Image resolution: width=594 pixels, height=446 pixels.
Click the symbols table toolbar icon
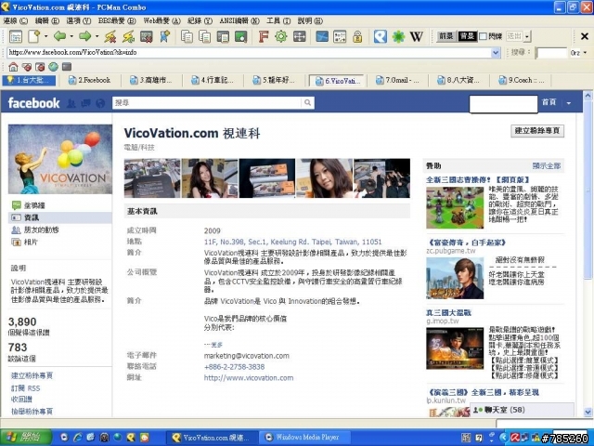(340, 36)
